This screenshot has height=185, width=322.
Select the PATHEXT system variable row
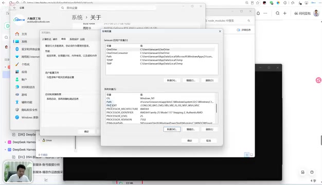coord(160,105)
